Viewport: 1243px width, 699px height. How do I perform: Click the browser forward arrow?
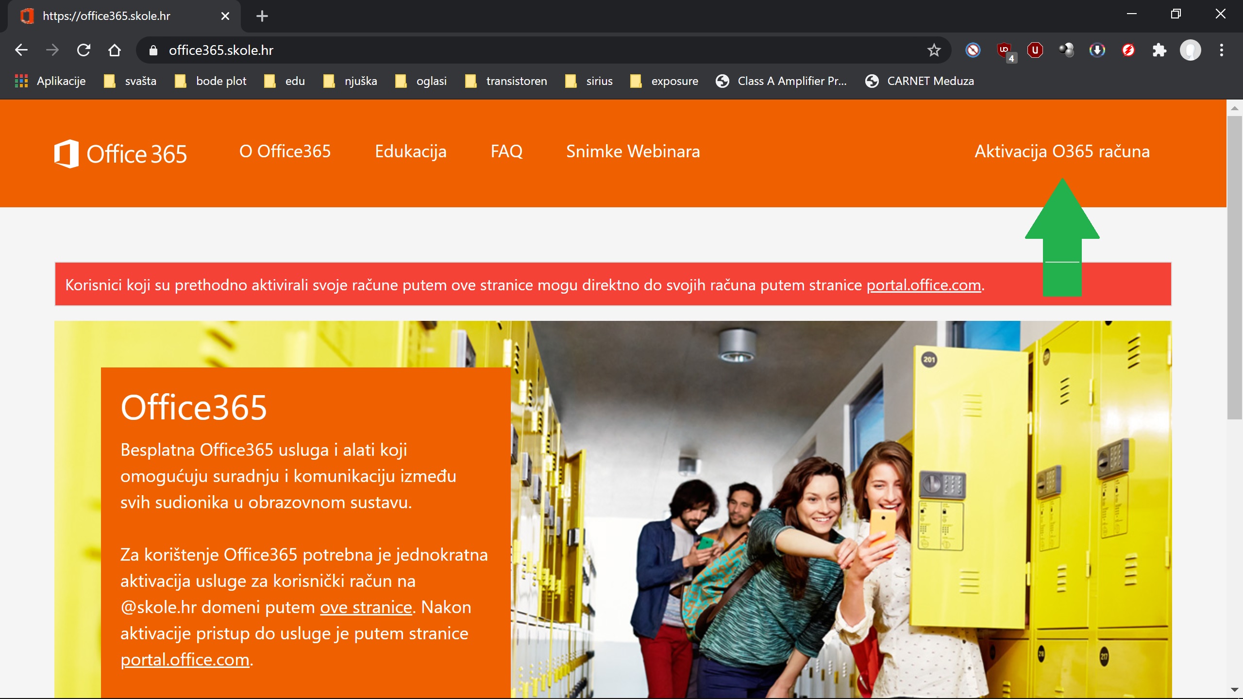52,50
